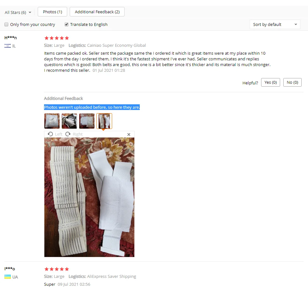Open the Sort by default dropdown
308x287 pixels.
tap(275, 24)
